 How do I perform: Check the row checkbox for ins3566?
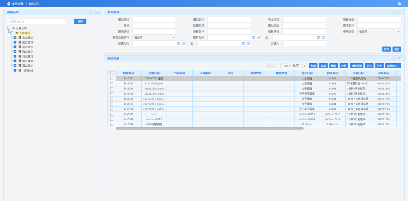point(112,99)
